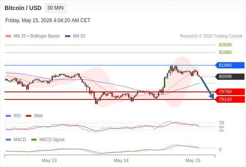Click the 82980 resistance level label

click(x=225, y=52)
